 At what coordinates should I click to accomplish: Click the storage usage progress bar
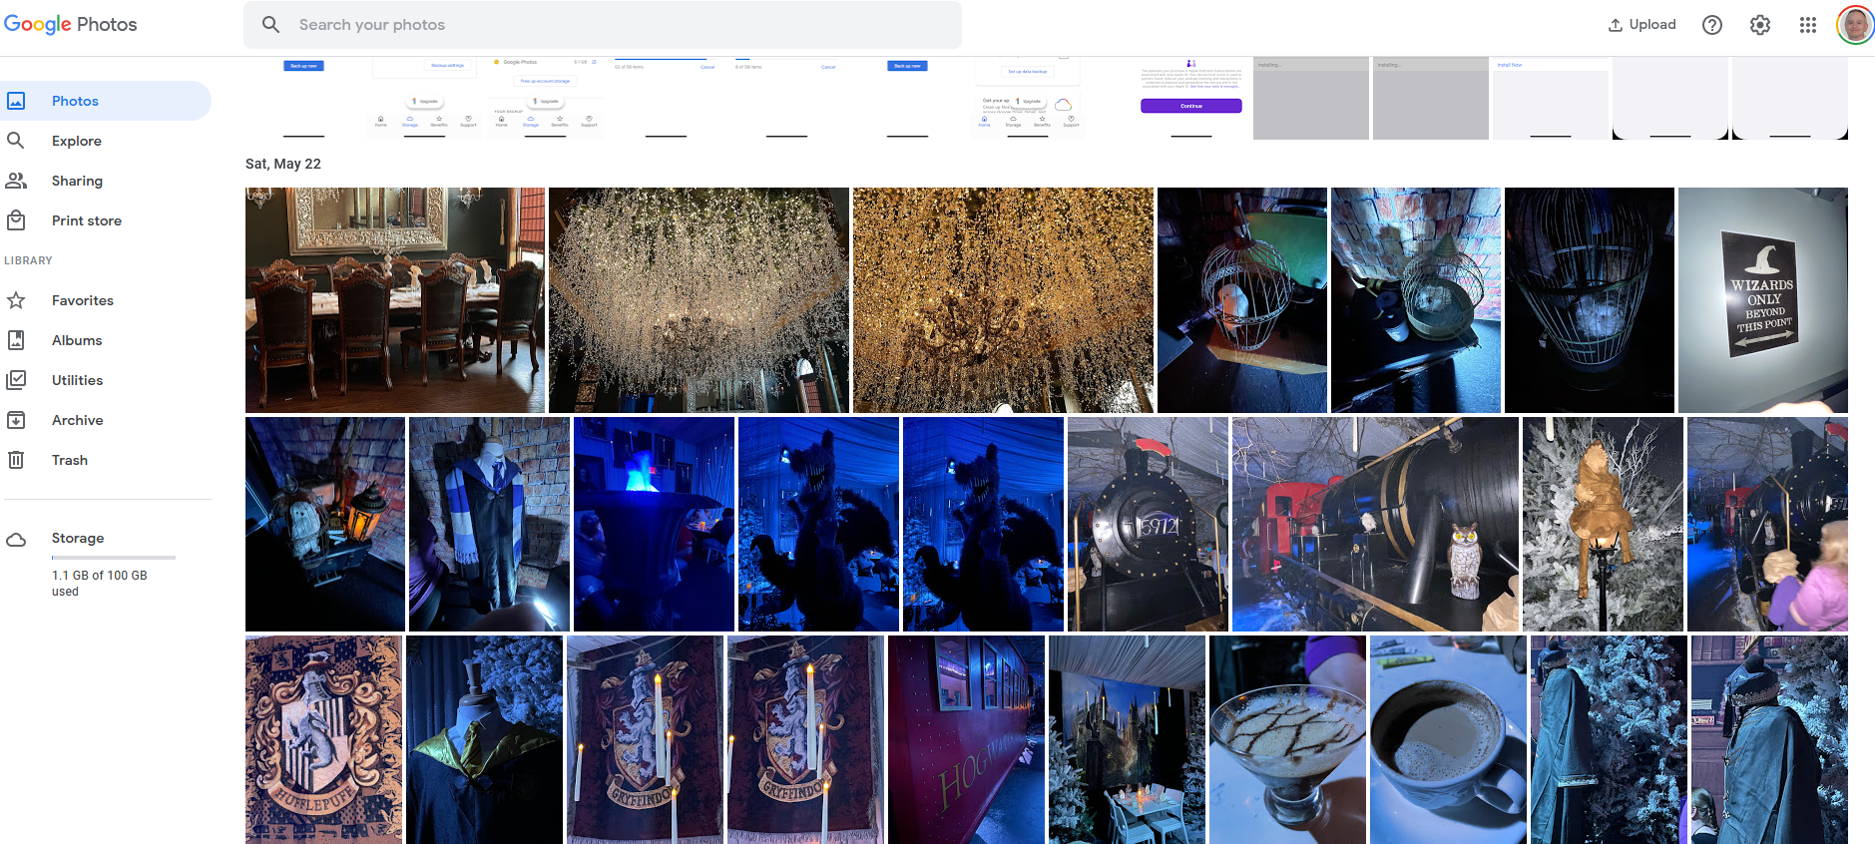(x=114, y=558)
